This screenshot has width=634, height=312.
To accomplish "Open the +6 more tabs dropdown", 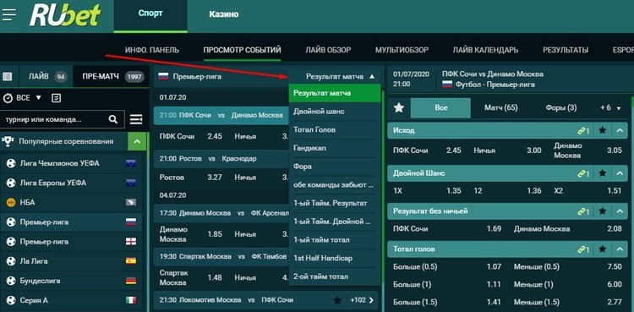I will coord(610,108).
